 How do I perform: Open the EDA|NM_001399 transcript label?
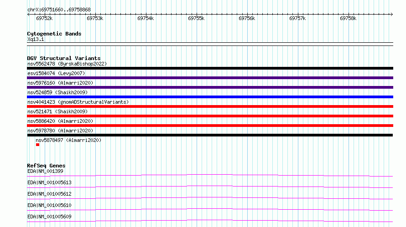click(x=45, y=171)
